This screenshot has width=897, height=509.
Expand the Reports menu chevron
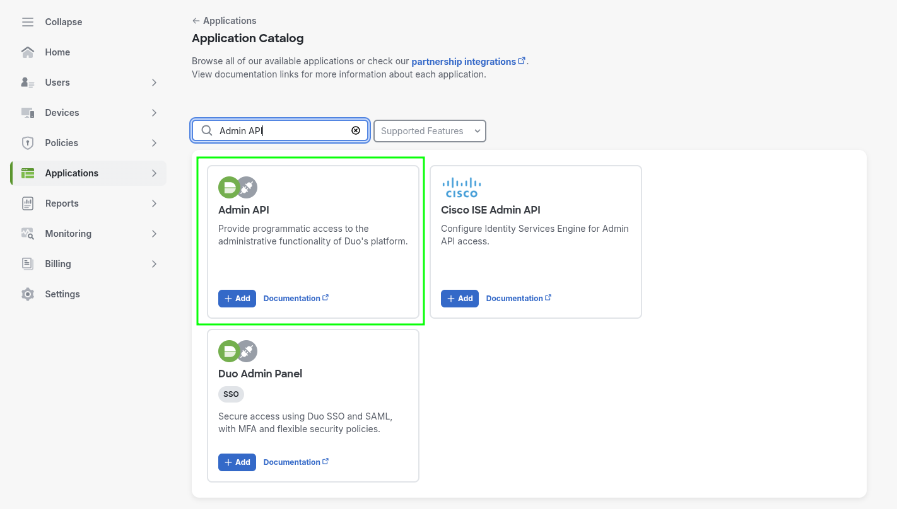click(154, 203)
